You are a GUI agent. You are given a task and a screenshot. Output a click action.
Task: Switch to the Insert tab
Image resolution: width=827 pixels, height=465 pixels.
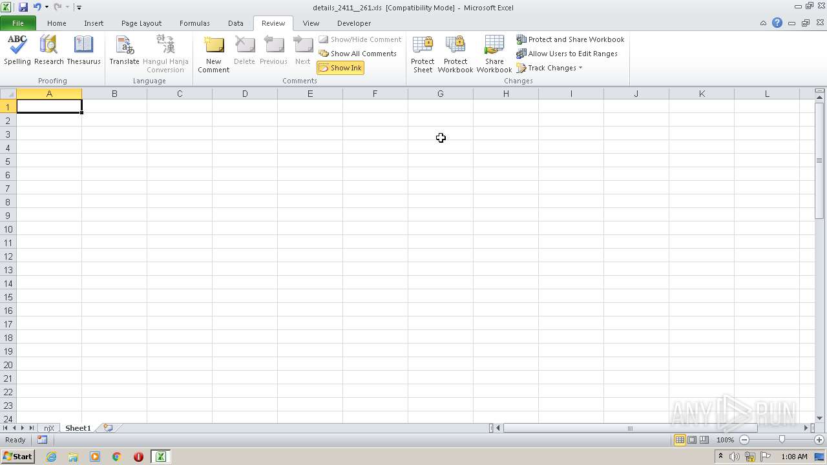[x=94, y=23]
